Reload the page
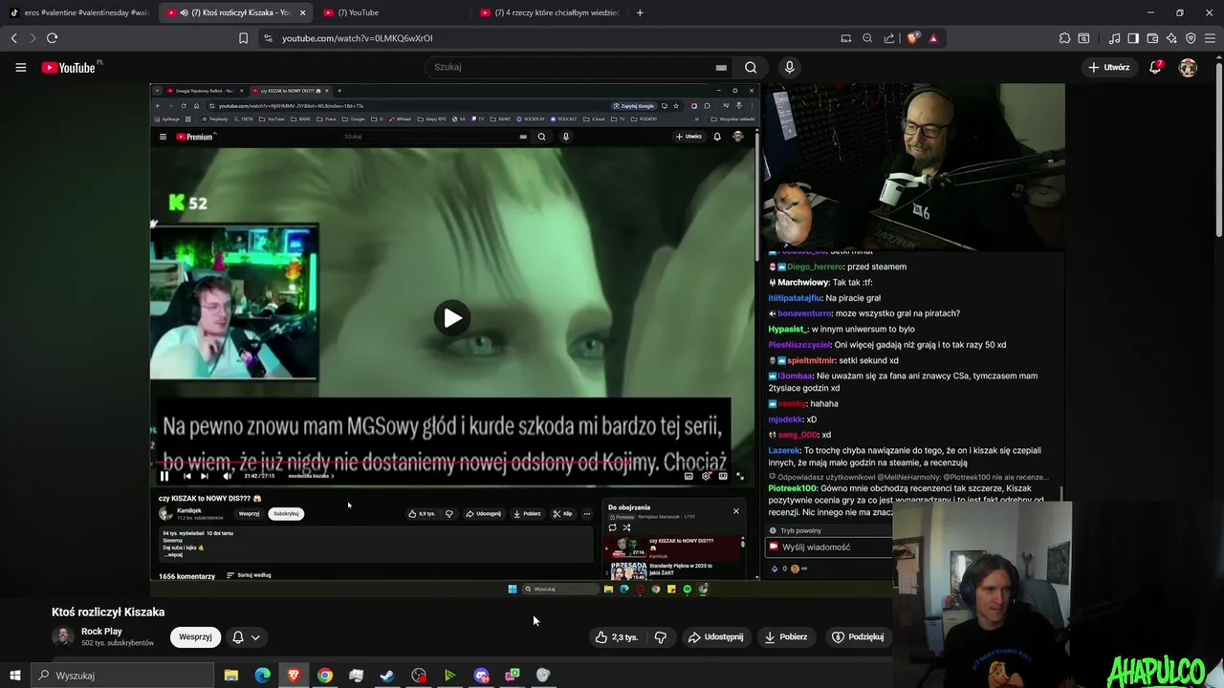 52,38
